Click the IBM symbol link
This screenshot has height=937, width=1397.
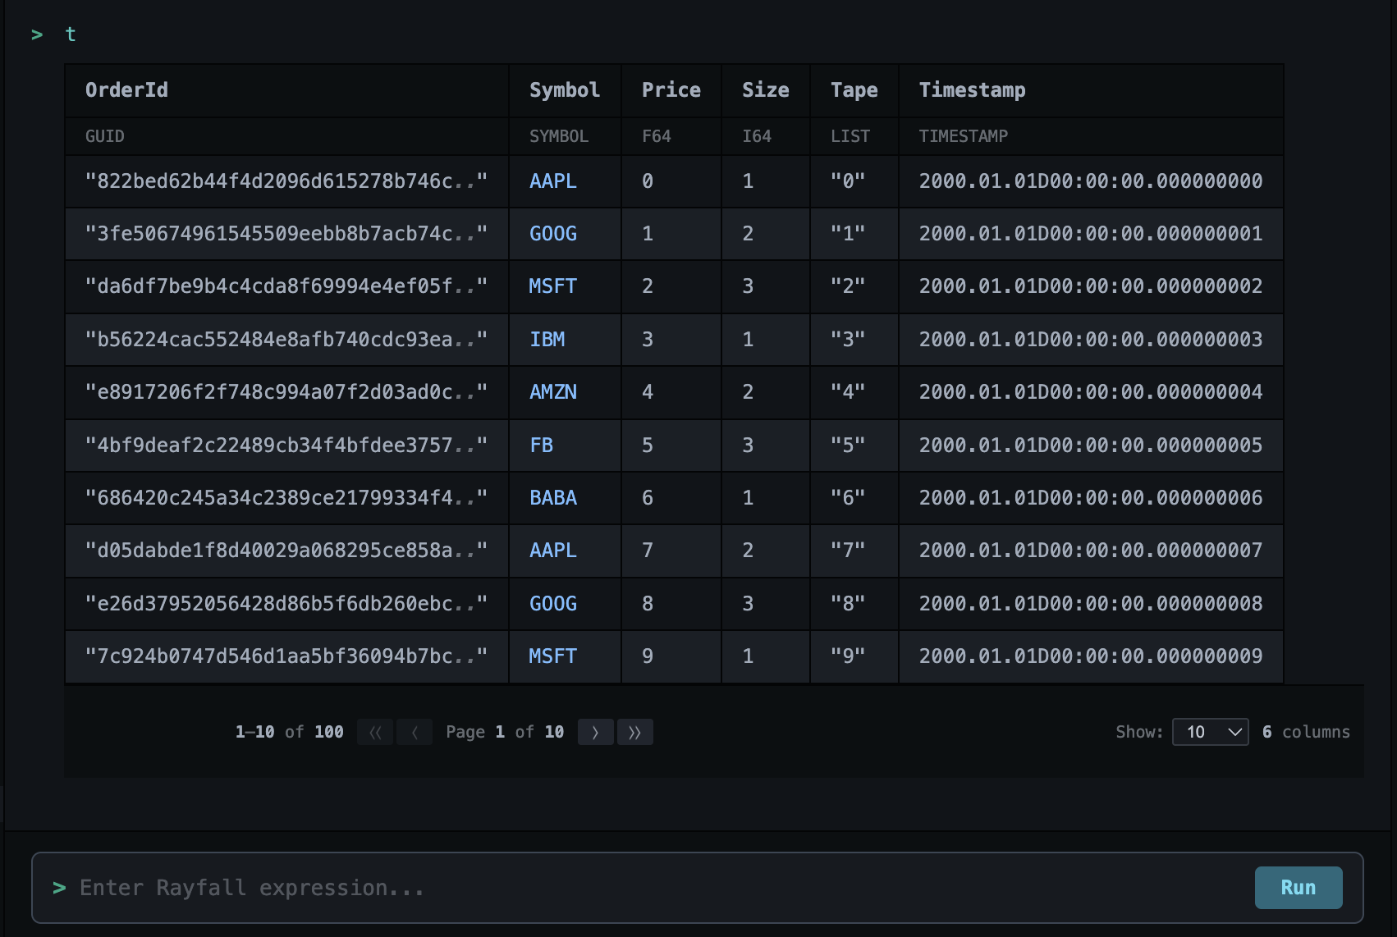click(547, 339)
